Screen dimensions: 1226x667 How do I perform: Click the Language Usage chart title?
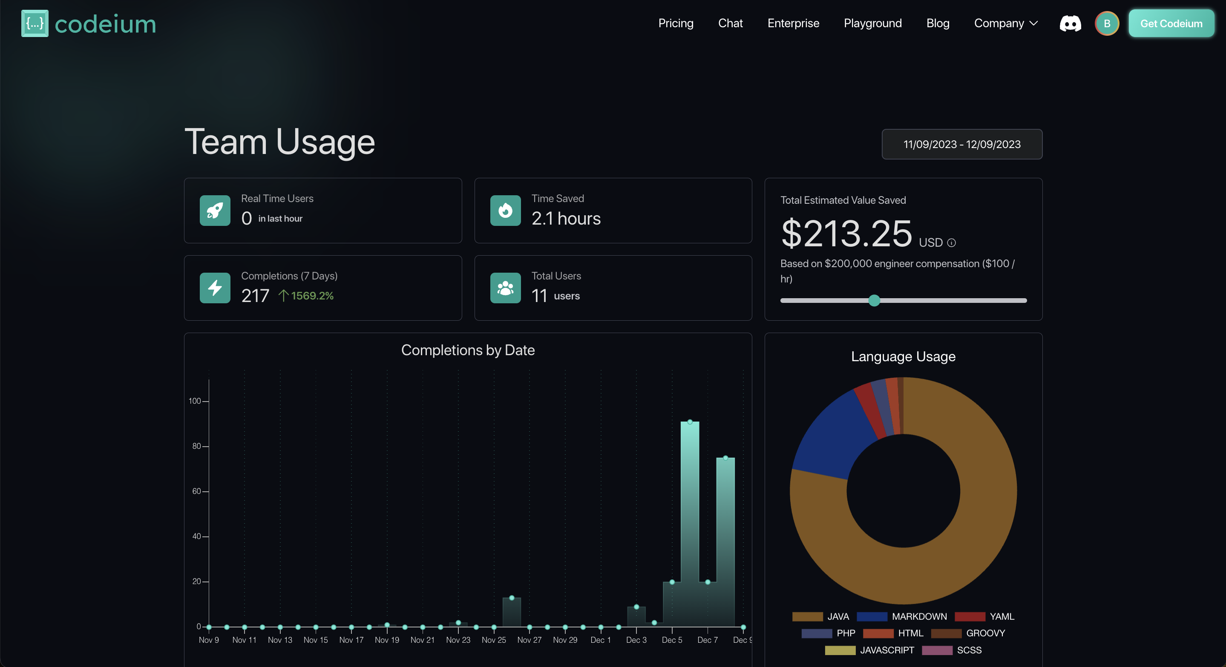tap(903, 356)
